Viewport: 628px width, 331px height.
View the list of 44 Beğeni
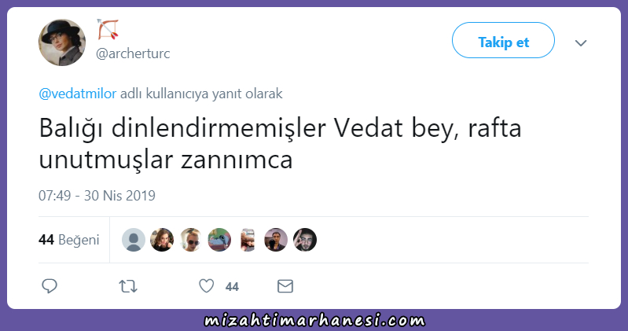pos(69,240)
